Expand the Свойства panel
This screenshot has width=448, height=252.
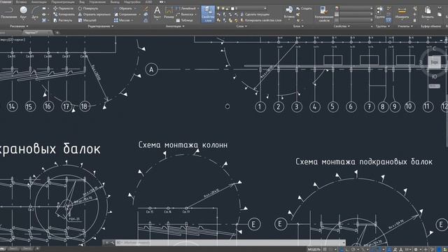342,27
